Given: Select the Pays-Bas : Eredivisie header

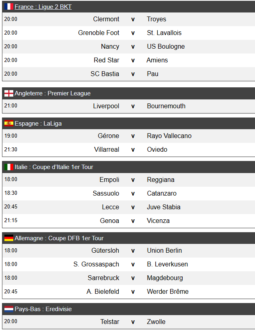Looking at the screenshot, I should [129, 309].
